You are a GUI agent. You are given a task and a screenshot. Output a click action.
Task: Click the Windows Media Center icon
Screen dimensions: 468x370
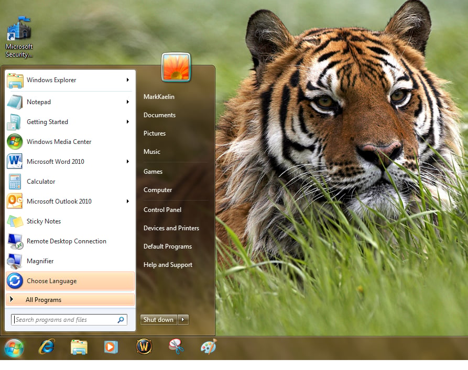coord(15,142)
